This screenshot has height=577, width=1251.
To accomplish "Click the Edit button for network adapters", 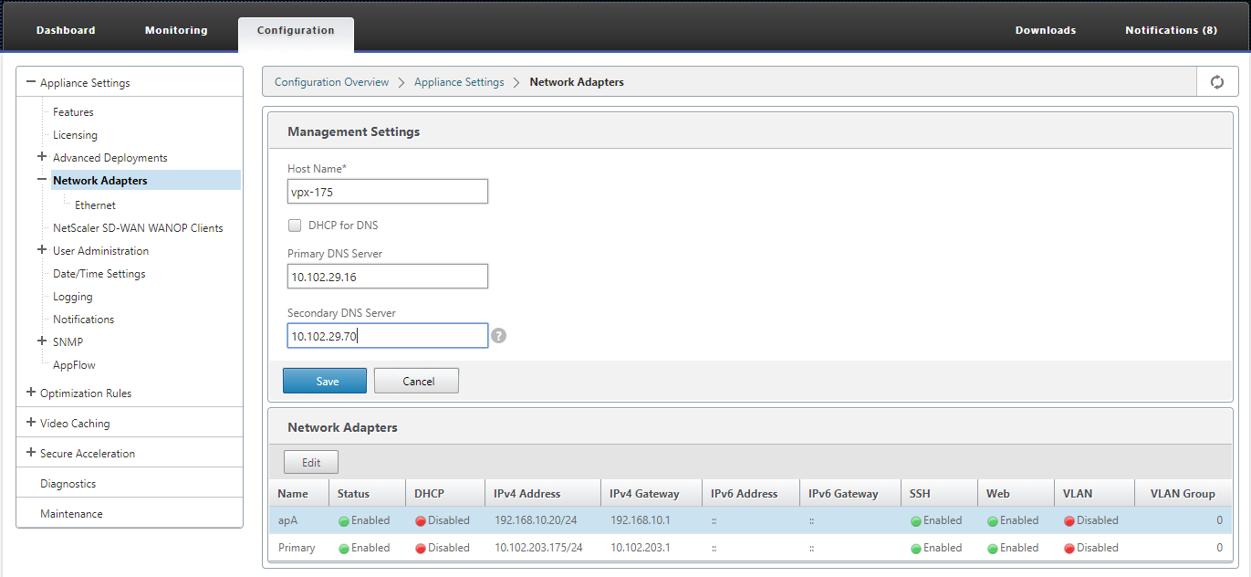I will [311, 462].
